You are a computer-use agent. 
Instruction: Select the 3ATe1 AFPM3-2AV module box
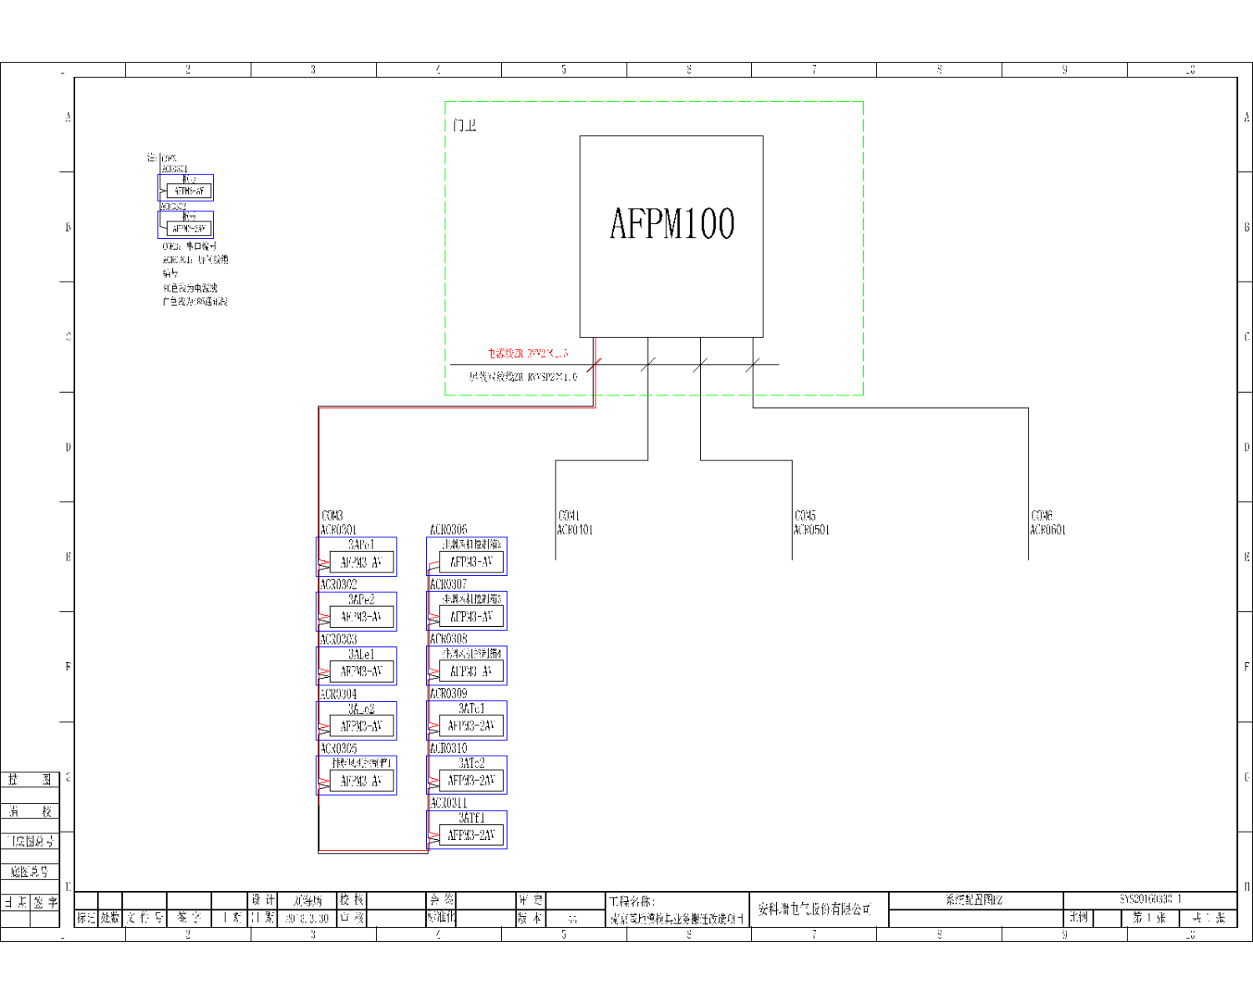[x=467, y=720]
